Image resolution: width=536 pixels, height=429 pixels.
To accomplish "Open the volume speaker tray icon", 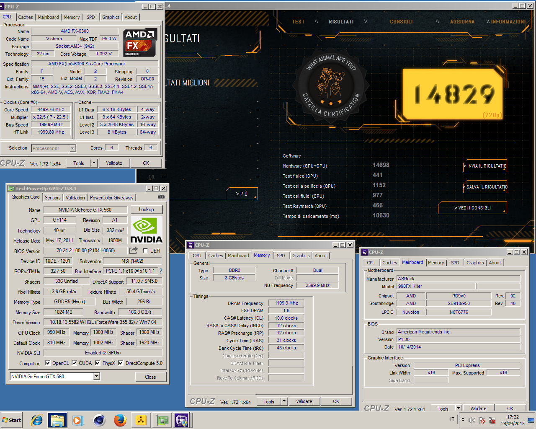I will [472, 420].
